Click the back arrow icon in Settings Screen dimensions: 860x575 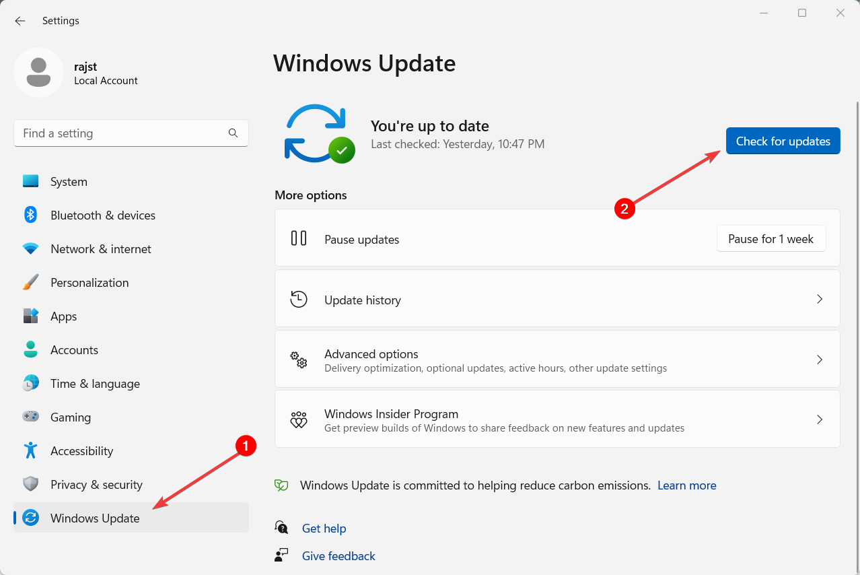(x=20, y=21)
